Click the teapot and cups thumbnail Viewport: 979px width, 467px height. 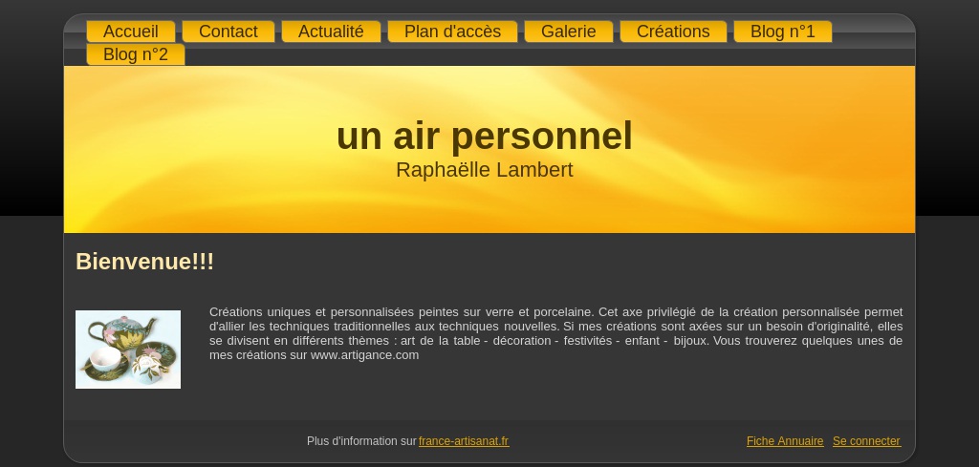tap(128, 350)
